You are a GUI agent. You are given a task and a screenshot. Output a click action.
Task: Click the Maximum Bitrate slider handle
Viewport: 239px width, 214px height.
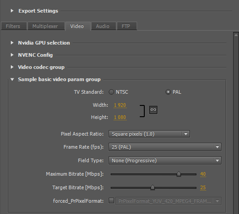pos(179,174)
